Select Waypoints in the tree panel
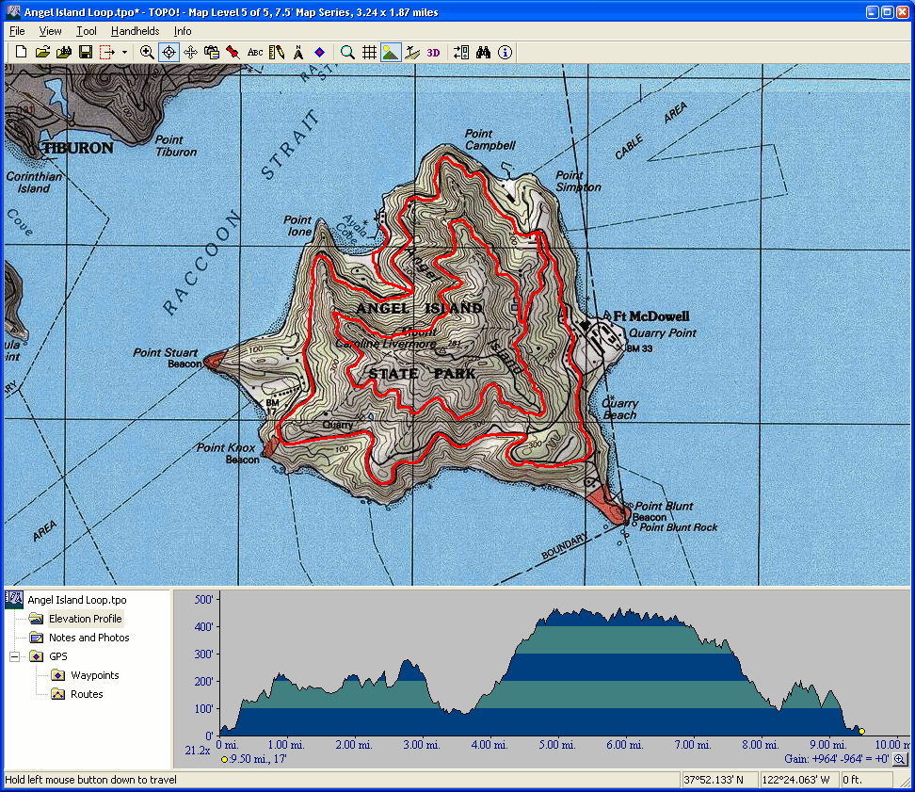This screenshot has width=915, height=792. pos(94,675)
